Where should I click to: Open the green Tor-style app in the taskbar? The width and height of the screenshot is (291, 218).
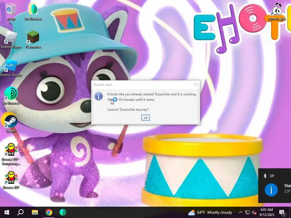click(63, 212)
